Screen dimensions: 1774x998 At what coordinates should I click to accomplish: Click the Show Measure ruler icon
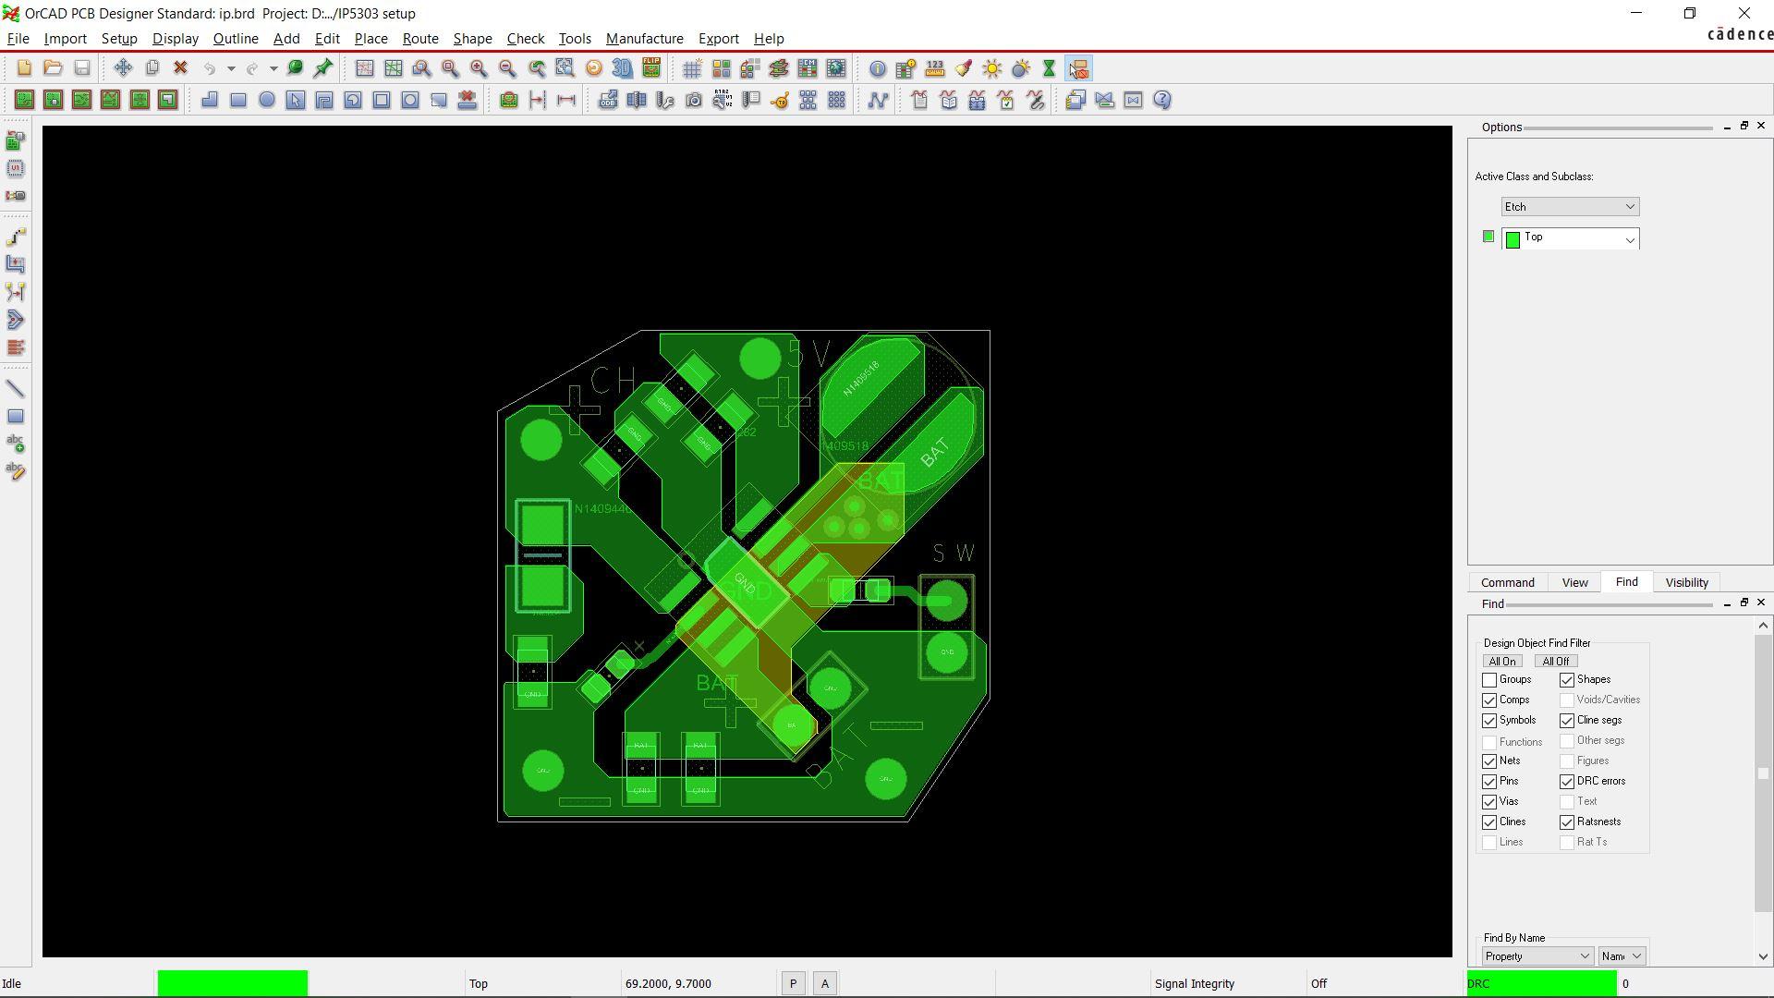[935, 69]
